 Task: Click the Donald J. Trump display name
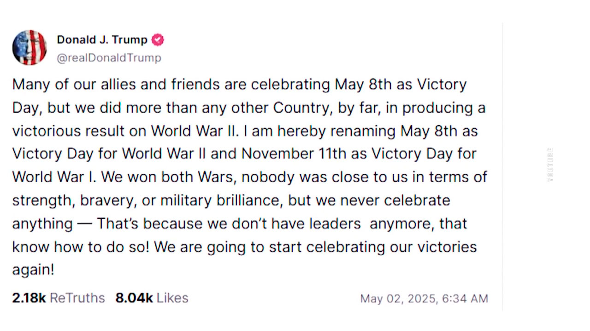pyautogui.click(x=102, y=40)
